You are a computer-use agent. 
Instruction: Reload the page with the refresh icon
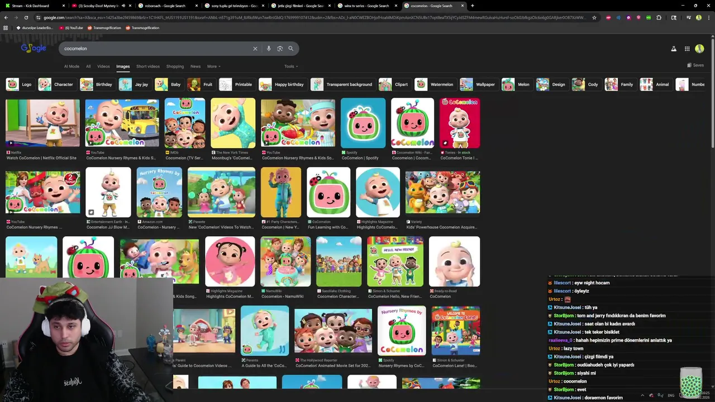point(26,17)
